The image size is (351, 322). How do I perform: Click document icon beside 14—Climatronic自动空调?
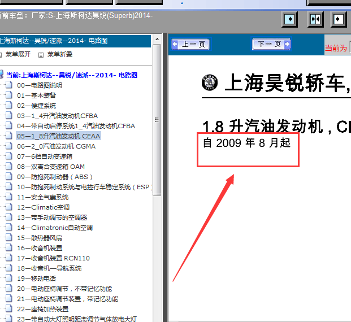click(9, 227)
